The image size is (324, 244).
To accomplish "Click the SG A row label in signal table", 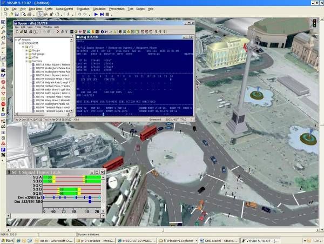I will coord(37,177).
